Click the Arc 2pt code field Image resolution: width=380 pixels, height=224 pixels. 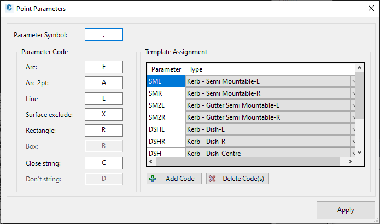click(x=104, y=83)
